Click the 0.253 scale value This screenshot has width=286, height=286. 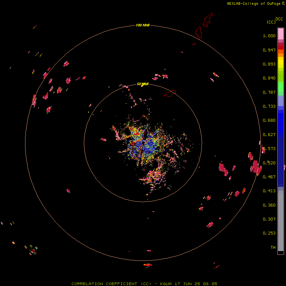[269, 233]
